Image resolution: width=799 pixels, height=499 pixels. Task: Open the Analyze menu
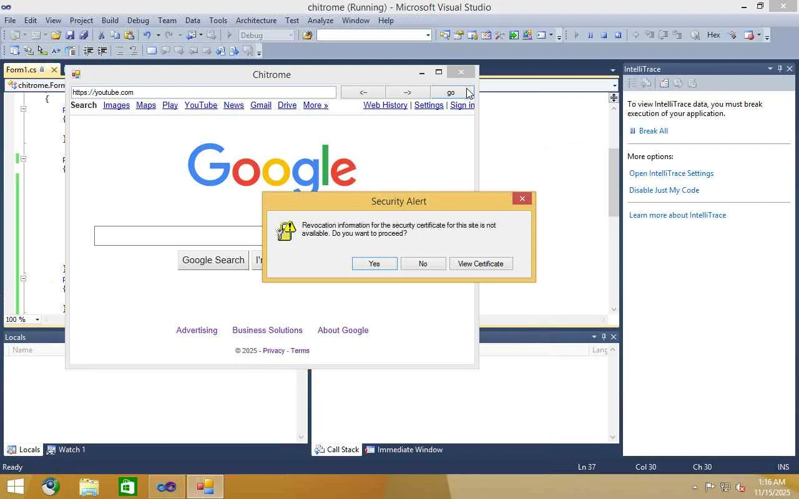[320, 21]
